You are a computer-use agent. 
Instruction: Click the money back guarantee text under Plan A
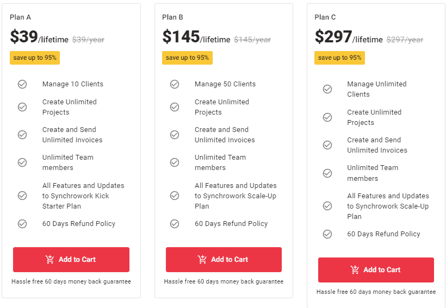[71, 281]
